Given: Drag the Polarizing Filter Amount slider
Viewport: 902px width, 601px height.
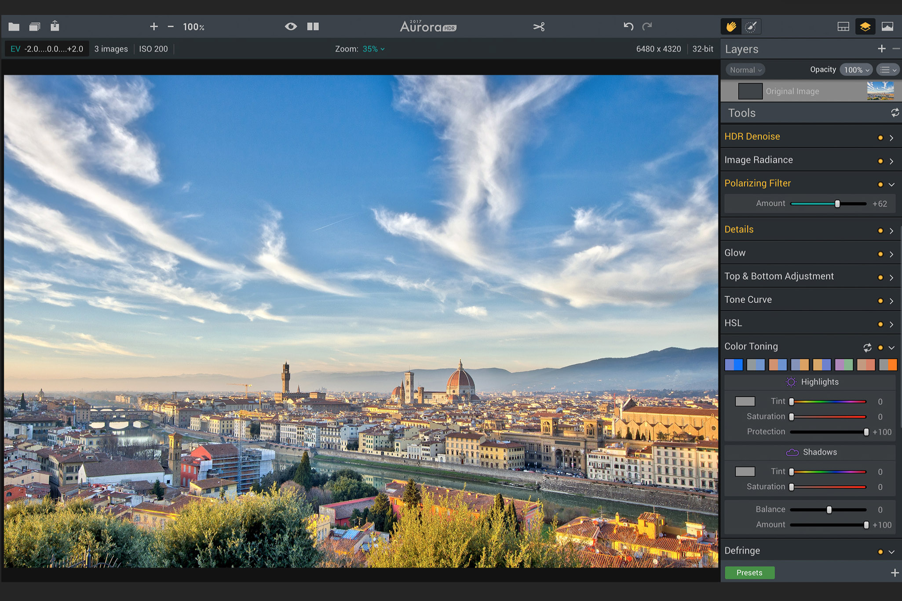Looking at the screenshot, I should click(835, 203).
